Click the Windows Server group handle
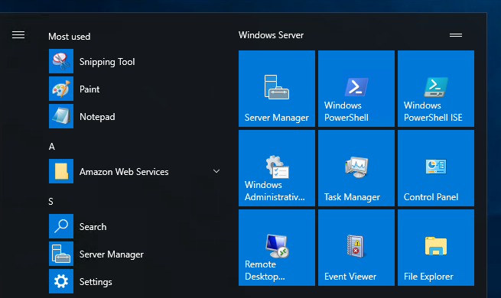Image resolution: width=501 pixels, height=298 pixels. 456,35
